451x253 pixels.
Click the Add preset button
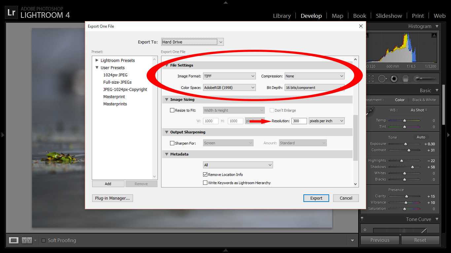[x=108, y=184]
